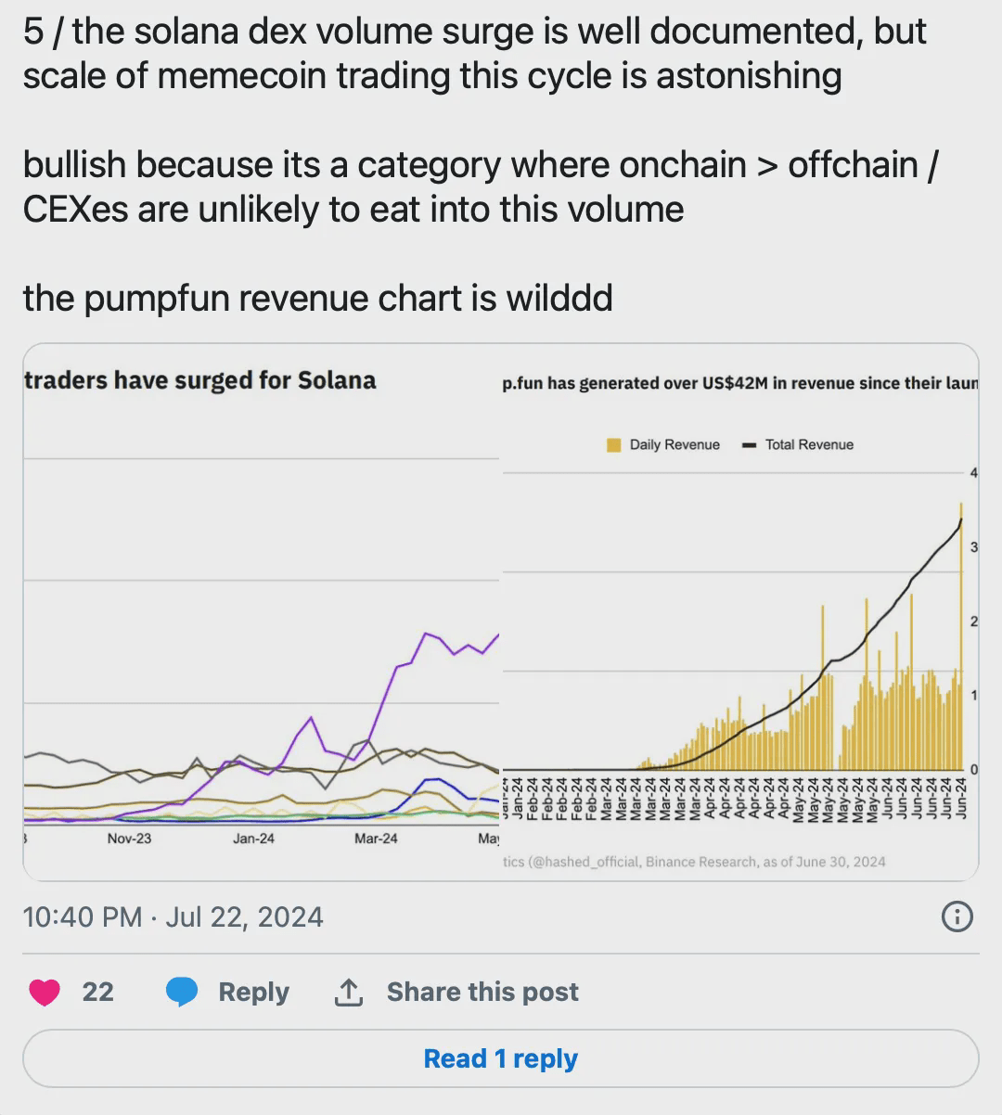The height and width of the screenshot is (1115, 1002).
Task: Click the Total Revenue black legend marker
Action: coord(750,445)
